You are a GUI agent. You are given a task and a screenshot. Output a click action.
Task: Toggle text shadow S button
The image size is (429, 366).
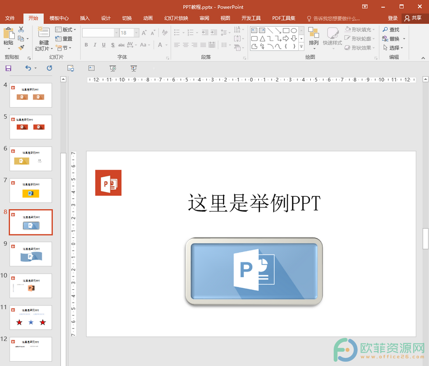(x=112, y=45)
